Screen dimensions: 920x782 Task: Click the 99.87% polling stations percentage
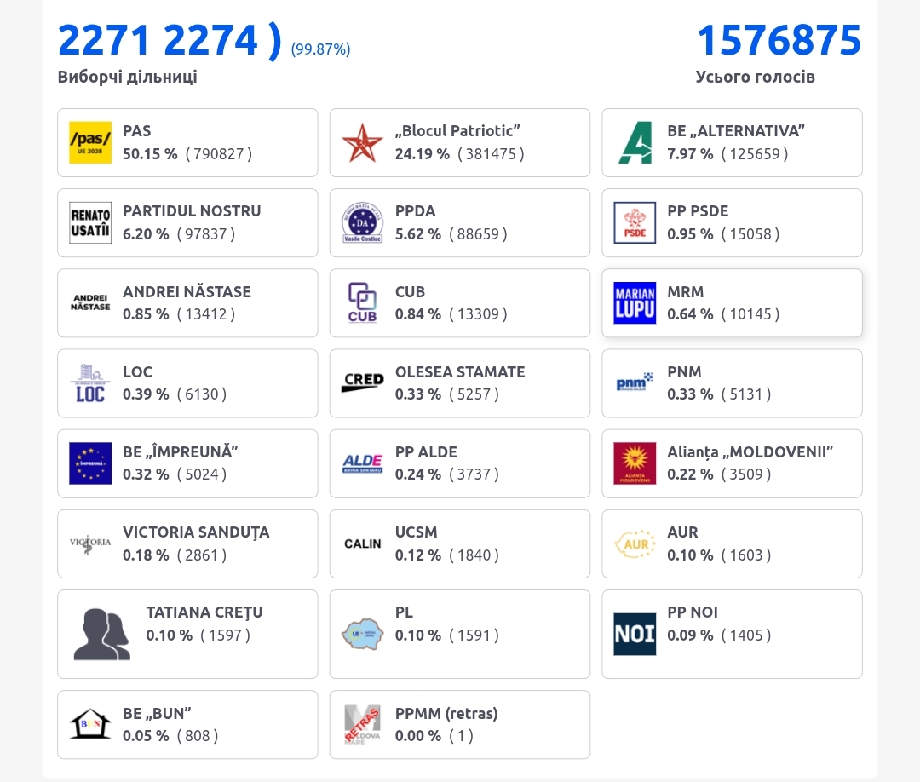(x=320, y=49)
